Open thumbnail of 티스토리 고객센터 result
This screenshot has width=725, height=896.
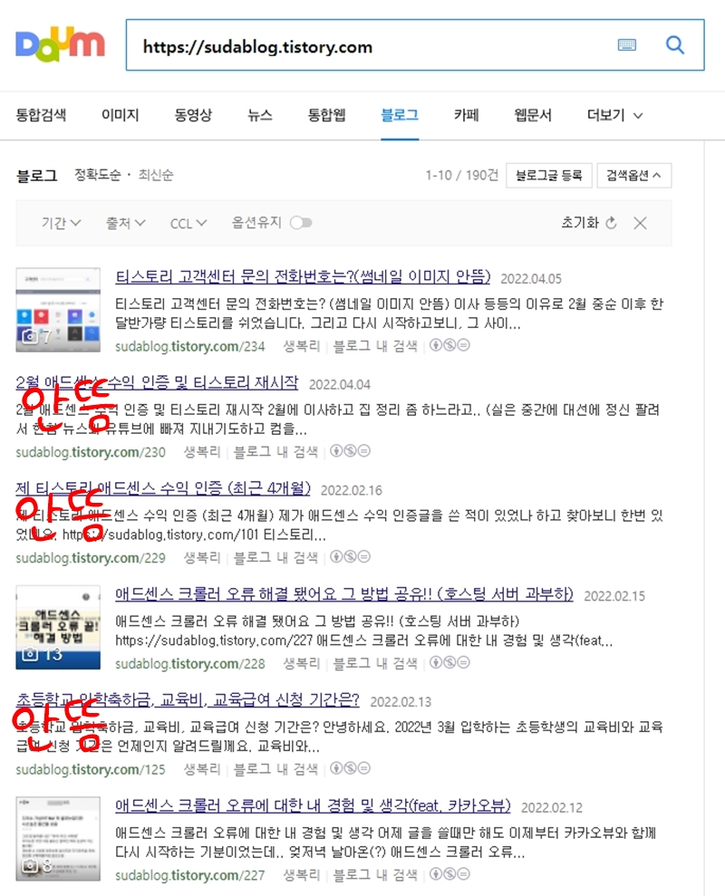click(58, 310)
